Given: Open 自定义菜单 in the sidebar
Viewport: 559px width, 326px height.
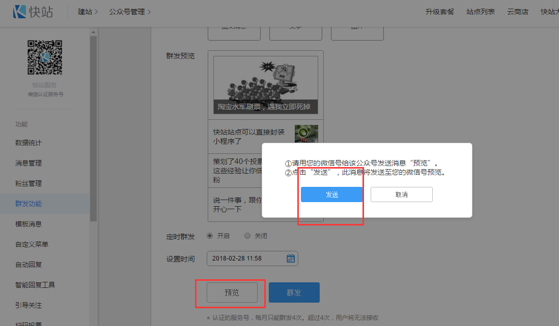Looking at the screenshot, I should tap(32, 244).
